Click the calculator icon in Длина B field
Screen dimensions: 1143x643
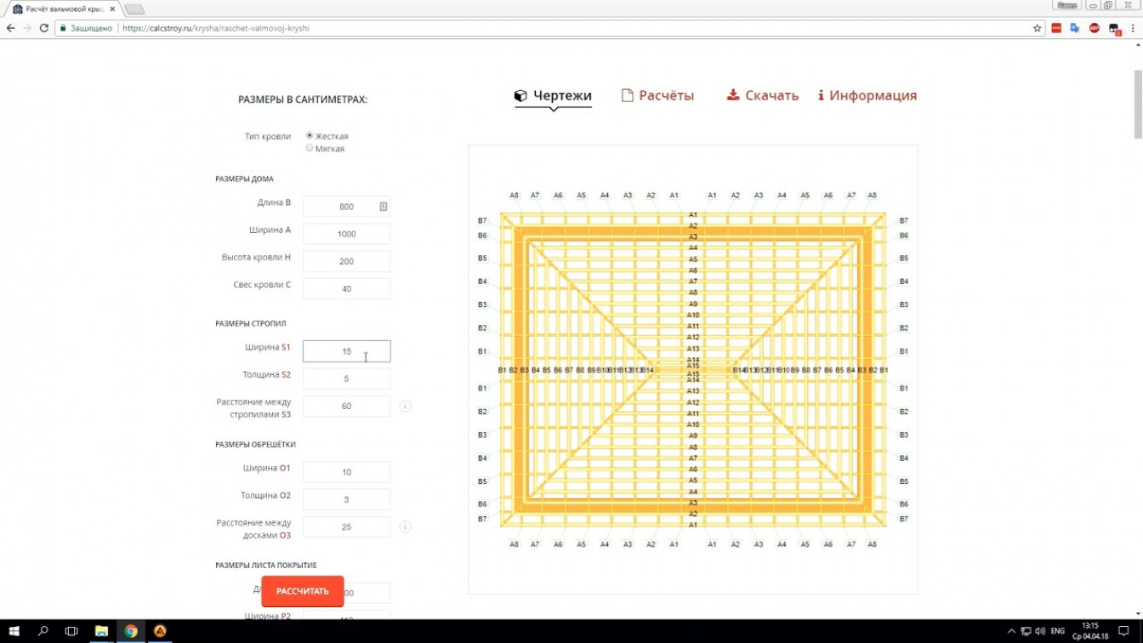[383, 207]
